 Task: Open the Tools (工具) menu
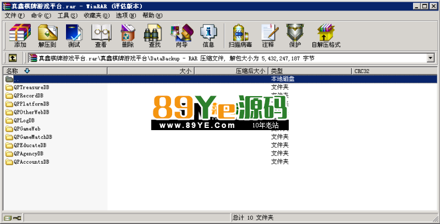[x=67, y=15]
